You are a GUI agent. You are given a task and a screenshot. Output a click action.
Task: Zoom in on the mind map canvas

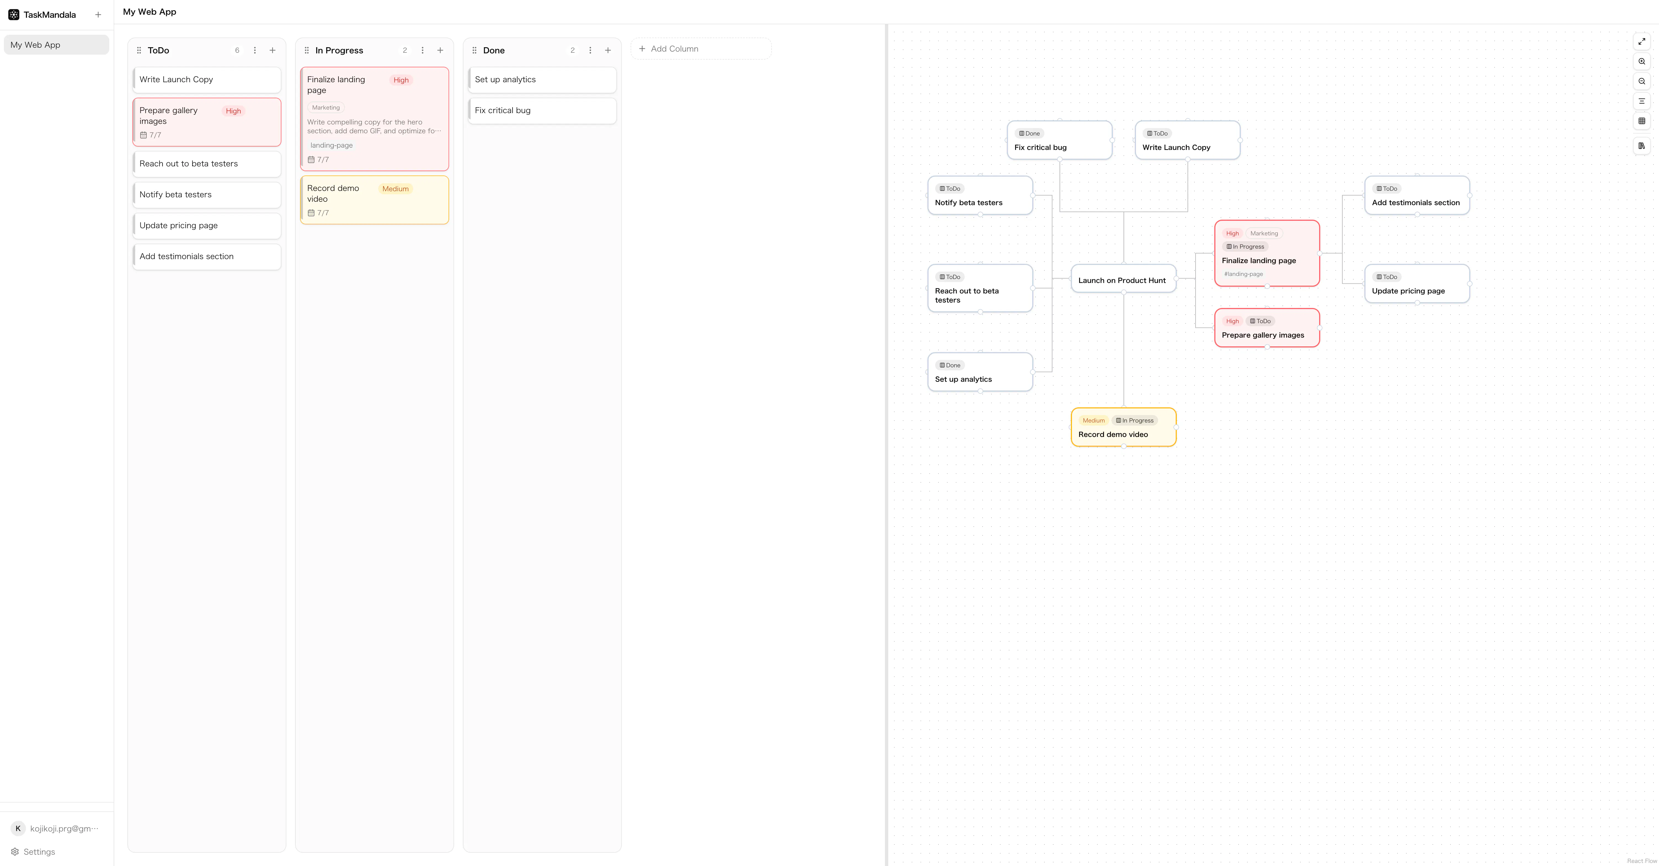(1642, 61)
